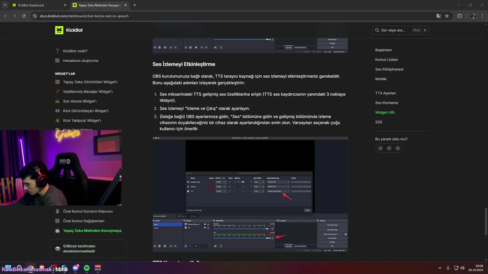Jump to Ilımlılık section
Viewport: 488px width, 274px height.
click(381, 79)
